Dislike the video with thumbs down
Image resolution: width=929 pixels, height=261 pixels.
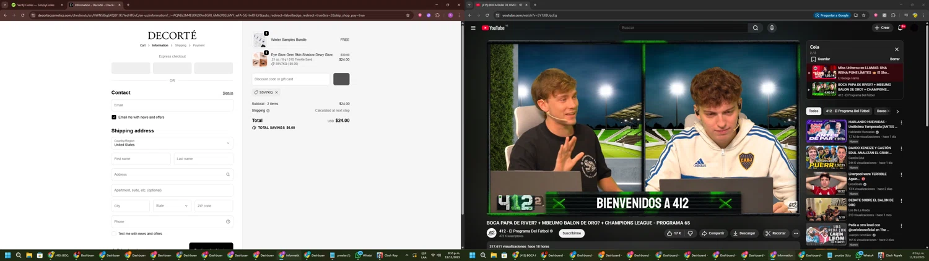coord(690,233)
